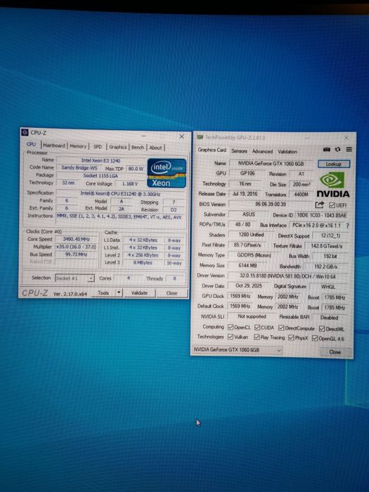Toggle the OpenGL 4.6 checkbox
Screen dimensions: 369x492
[x=315, y=338]
